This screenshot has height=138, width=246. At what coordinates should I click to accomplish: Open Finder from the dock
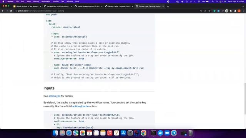[55, 133]
